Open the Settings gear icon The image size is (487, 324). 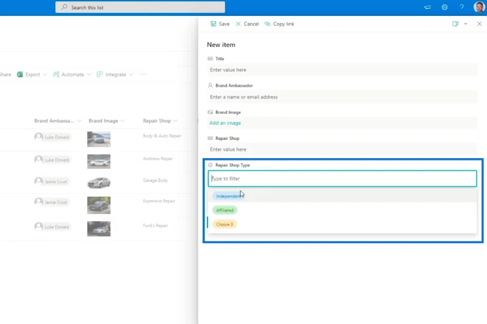pos(444,7)
